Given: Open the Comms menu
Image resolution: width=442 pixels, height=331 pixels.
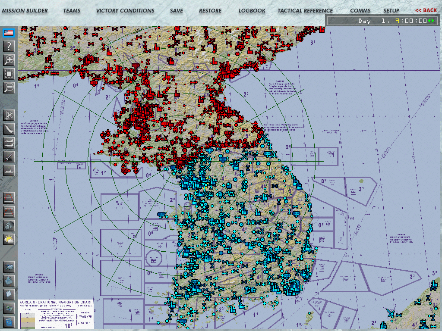Looking at the screenshot, I should (x=360, y=11).
